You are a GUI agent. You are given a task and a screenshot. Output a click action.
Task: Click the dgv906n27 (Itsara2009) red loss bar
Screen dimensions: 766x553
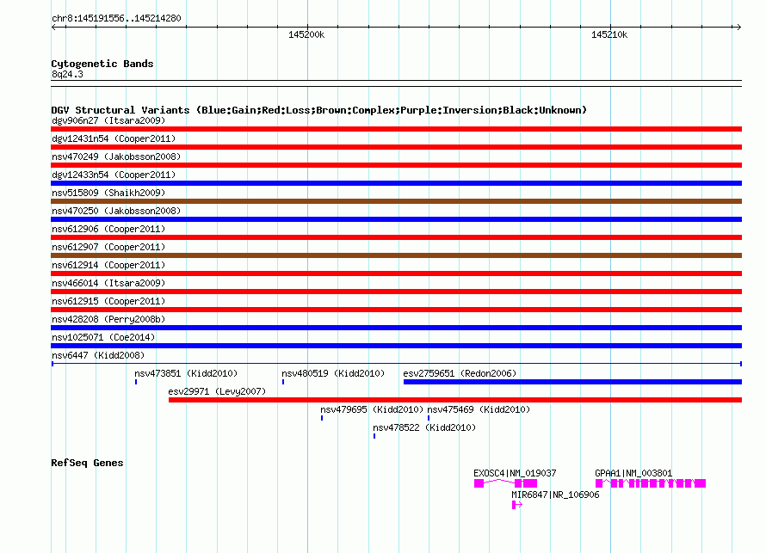pos(396,129)
